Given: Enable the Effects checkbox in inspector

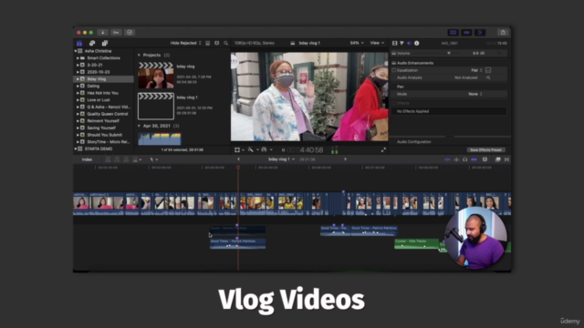Looking at the screenshot, I should (x=393, y=103).
